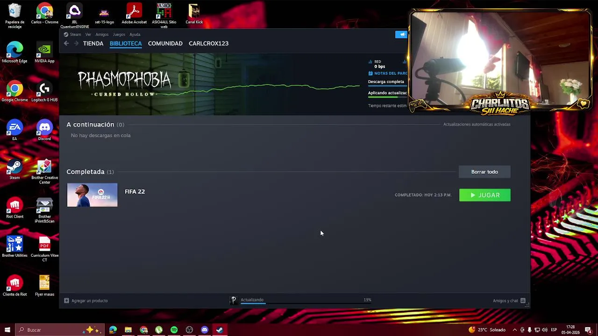Image resolution: width=598 pixels, height=336 pixels.
Task: Click the RED network graph icon
Action: 370,62
